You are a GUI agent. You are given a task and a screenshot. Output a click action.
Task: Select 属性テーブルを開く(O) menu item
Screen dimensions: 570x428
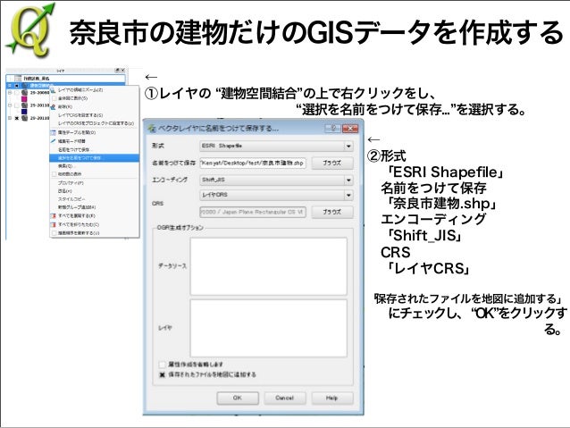pos(95,133)
